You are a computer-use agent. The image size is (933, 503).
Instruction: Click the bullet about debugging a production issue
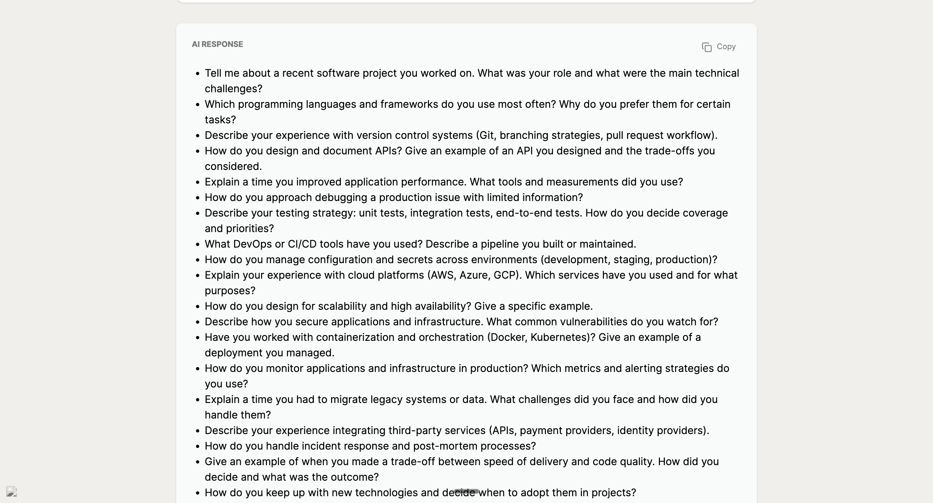[394, 197]
